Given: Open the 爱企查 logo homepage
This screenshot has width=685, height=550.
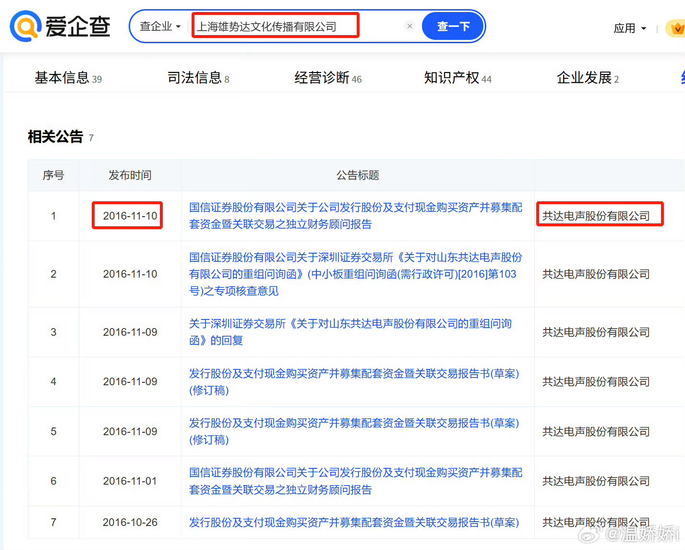Looking at the screenshot, I should 60,26.
